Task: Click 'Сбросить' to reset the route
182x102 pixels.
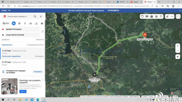Action: point(40,39)
